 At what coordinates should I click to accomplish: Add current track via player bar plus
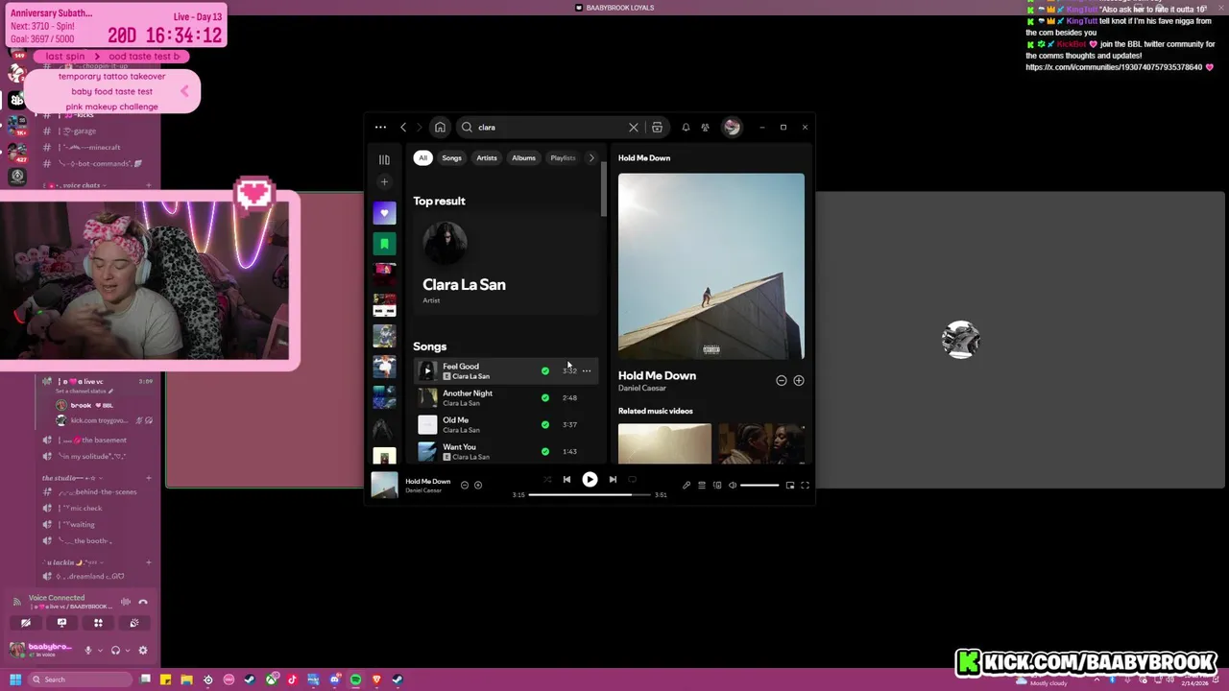(478, 486)
